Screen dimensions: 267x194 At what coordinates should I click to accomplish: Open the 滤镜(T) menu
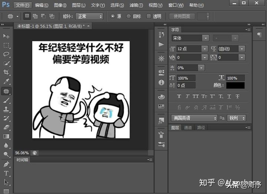[136, 5]
